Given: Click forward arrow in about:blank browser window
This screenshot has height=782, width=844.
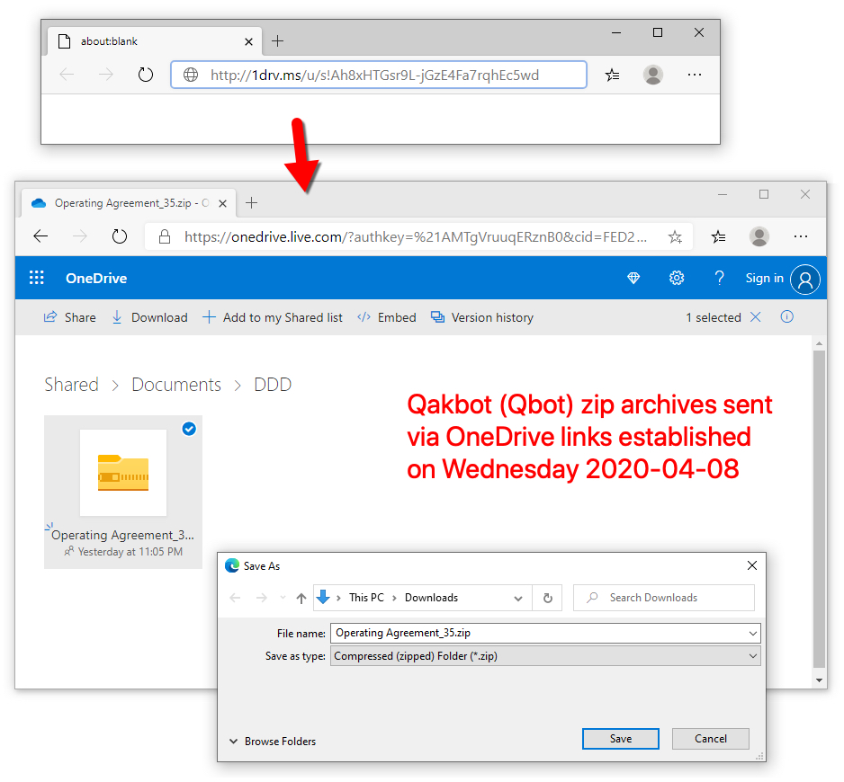Looking at the screenshot, I should [x=106, y=75].
